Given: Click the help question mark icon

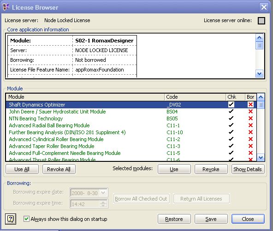Looking at the screenshot, I should pyautogui.click(x=11, y=219).
